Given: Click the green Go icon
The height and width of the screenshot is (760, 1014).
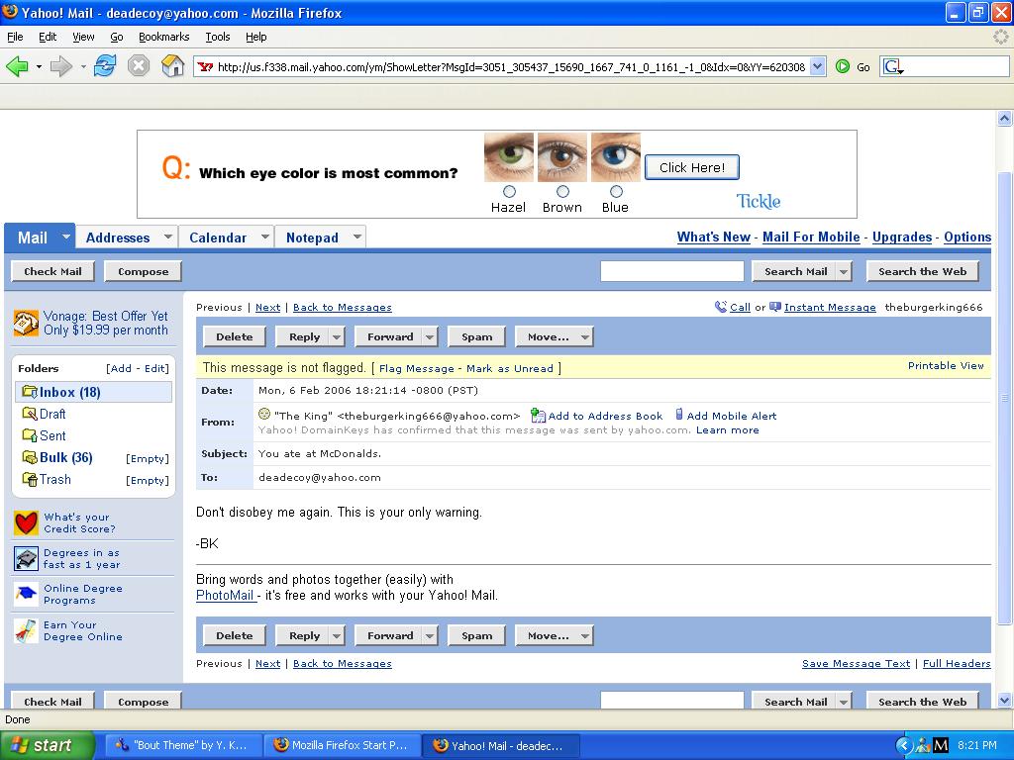Looking at the screenshot, I should click(843, 66).
